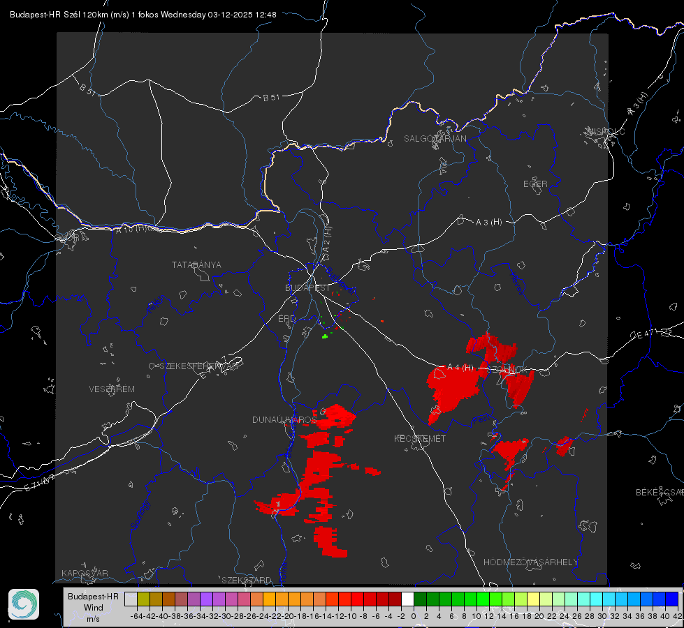Click the BEKESCSABA label at right edge
Image resolution: width=684 pixels, height=628 pixels.
[x=660, y=493]
